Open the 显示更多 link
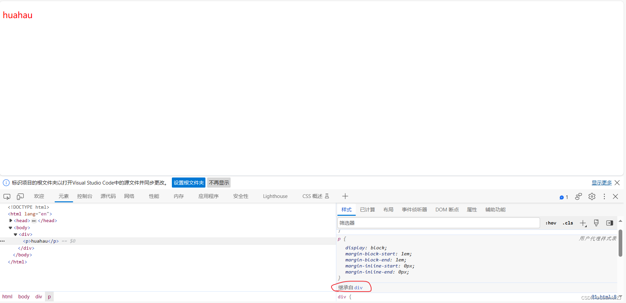This screenshot has width=626, height=303. point(601,183)
